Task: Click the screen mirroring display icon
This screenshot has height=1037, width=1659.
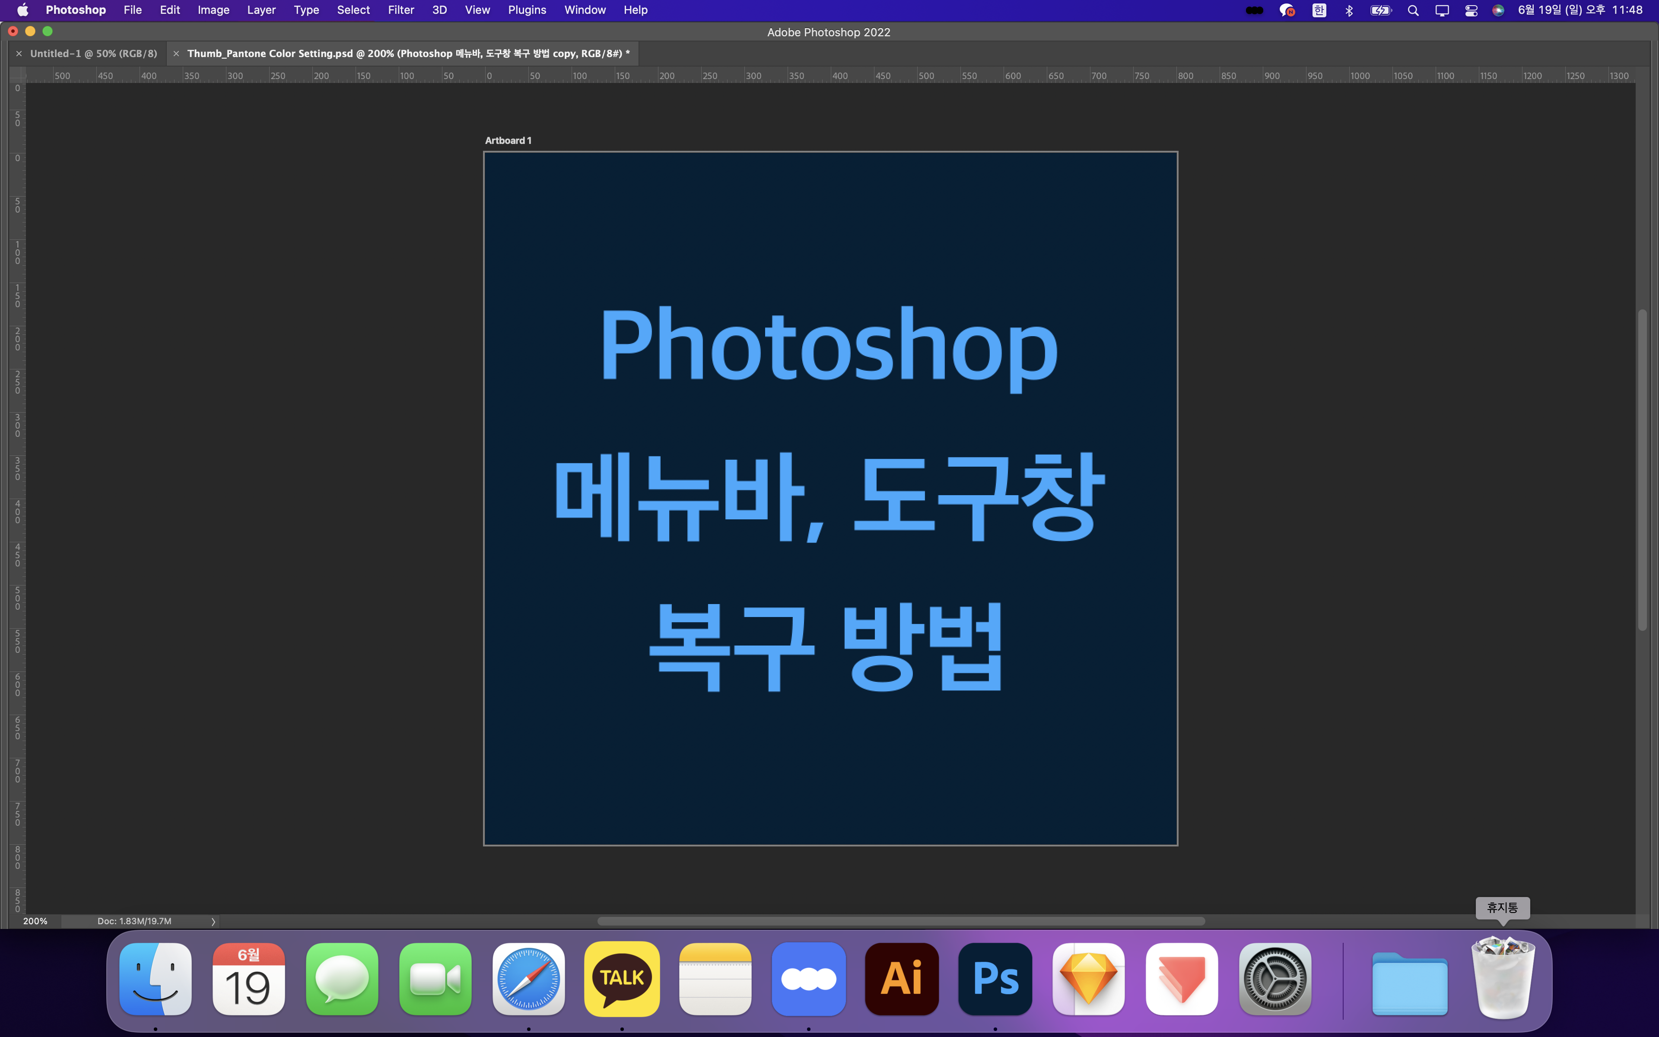Action: pos(1443,10)
